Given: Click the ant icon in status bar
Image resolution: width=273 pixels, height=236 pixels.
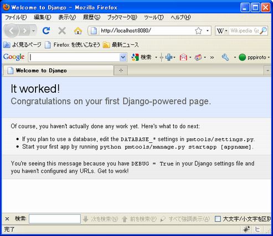Looking at the screenshot, I should point(246,229).
